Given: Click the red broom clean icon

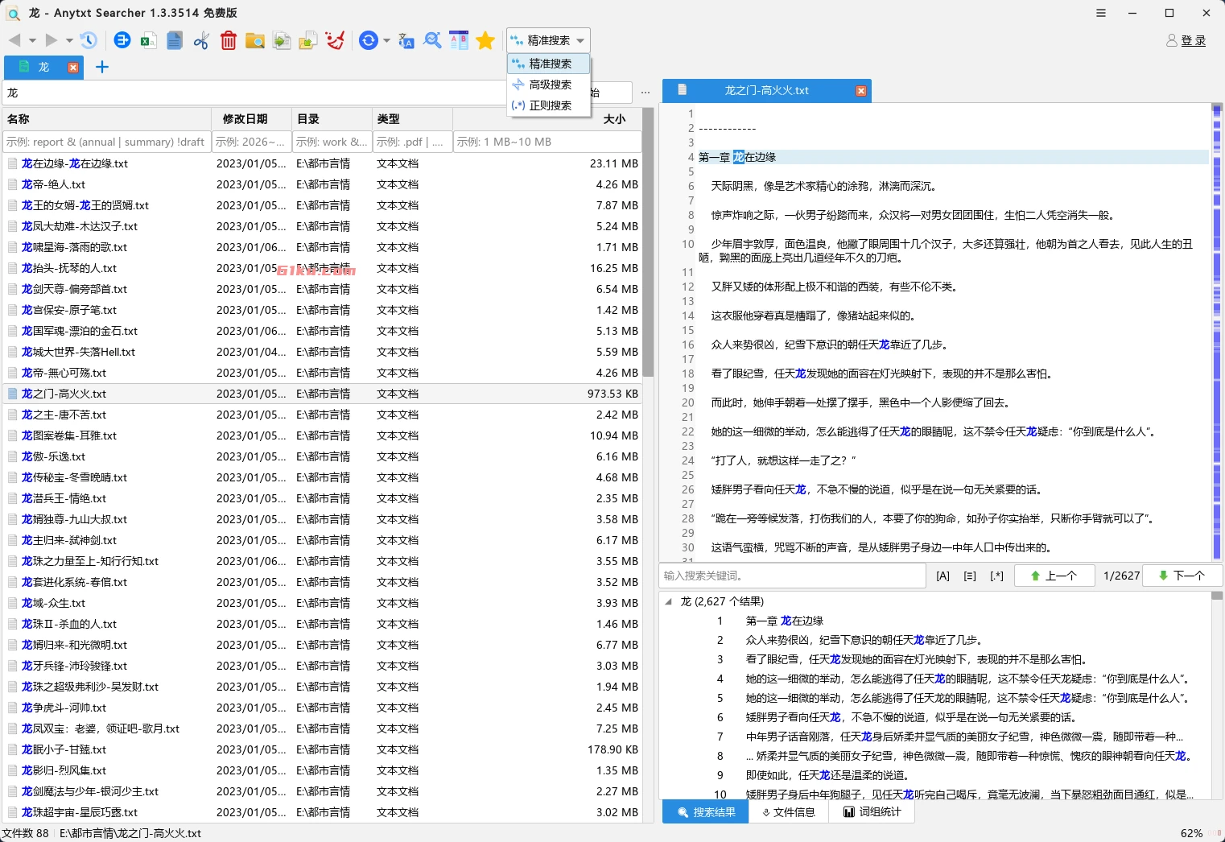Looking at the screenshot, I should 335,40.
